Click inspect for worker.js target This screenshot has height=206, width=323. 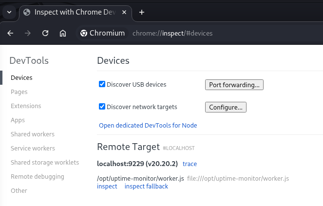tap(107, 187)
